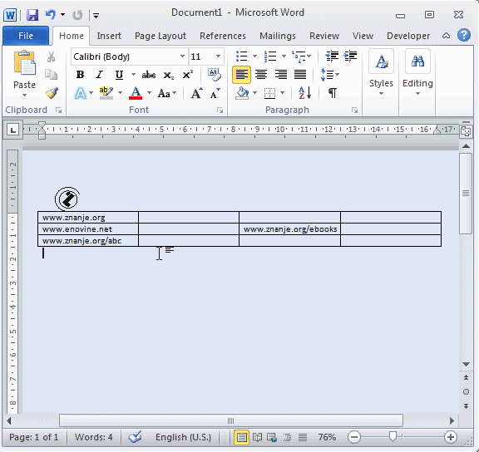479x452 pixels.
Task: Click the zoom slider handle
Action: 393,437
